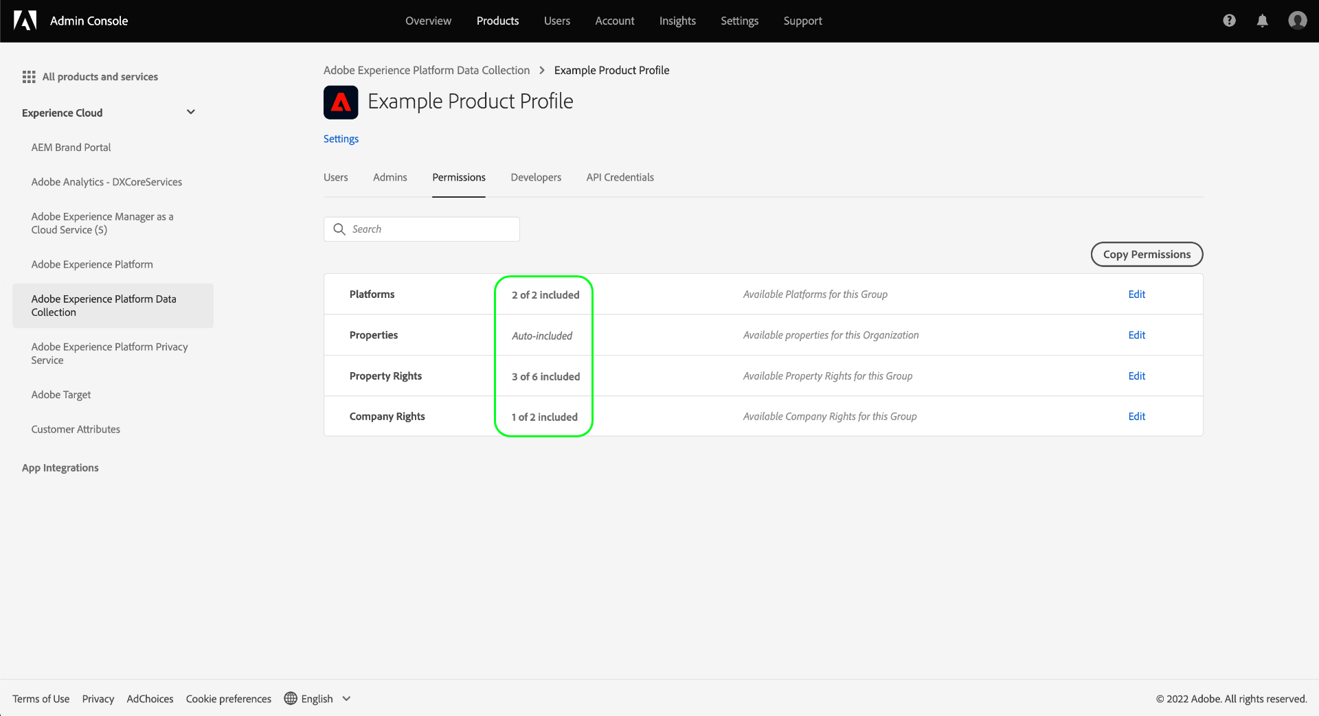1319x716 pixels.
Task: Open the Privacy footer link
Action: 98,699
